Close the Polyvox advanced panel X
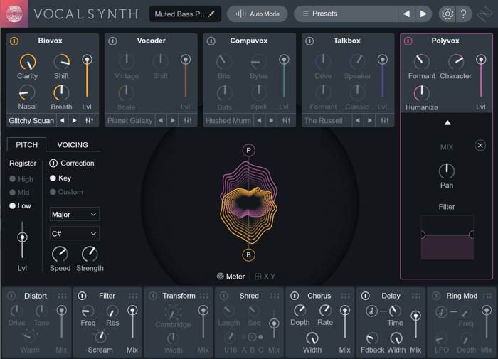Screen dimensions: 498x359 click(x=480, y=146)
